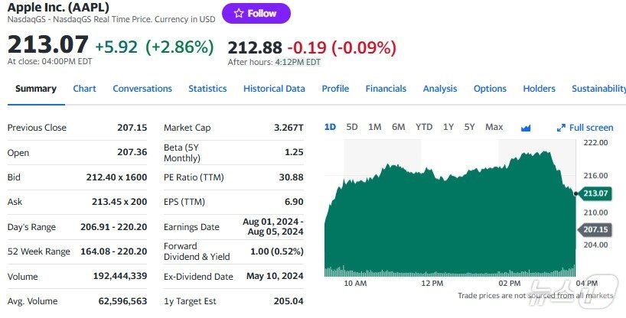Show the Max chart range
Screen dimensions: 626x318
point(494,127)
